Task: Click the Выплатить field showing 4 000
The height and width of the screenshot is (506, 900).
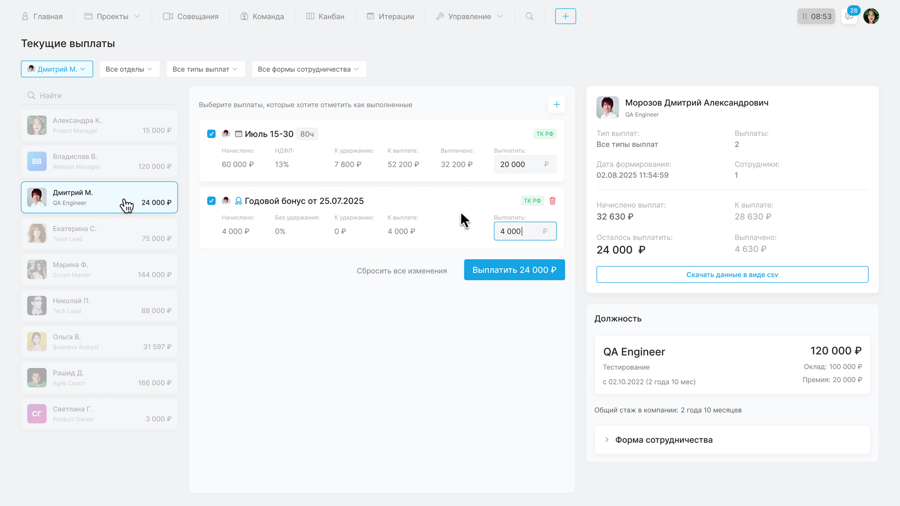Action: (525, 231)
